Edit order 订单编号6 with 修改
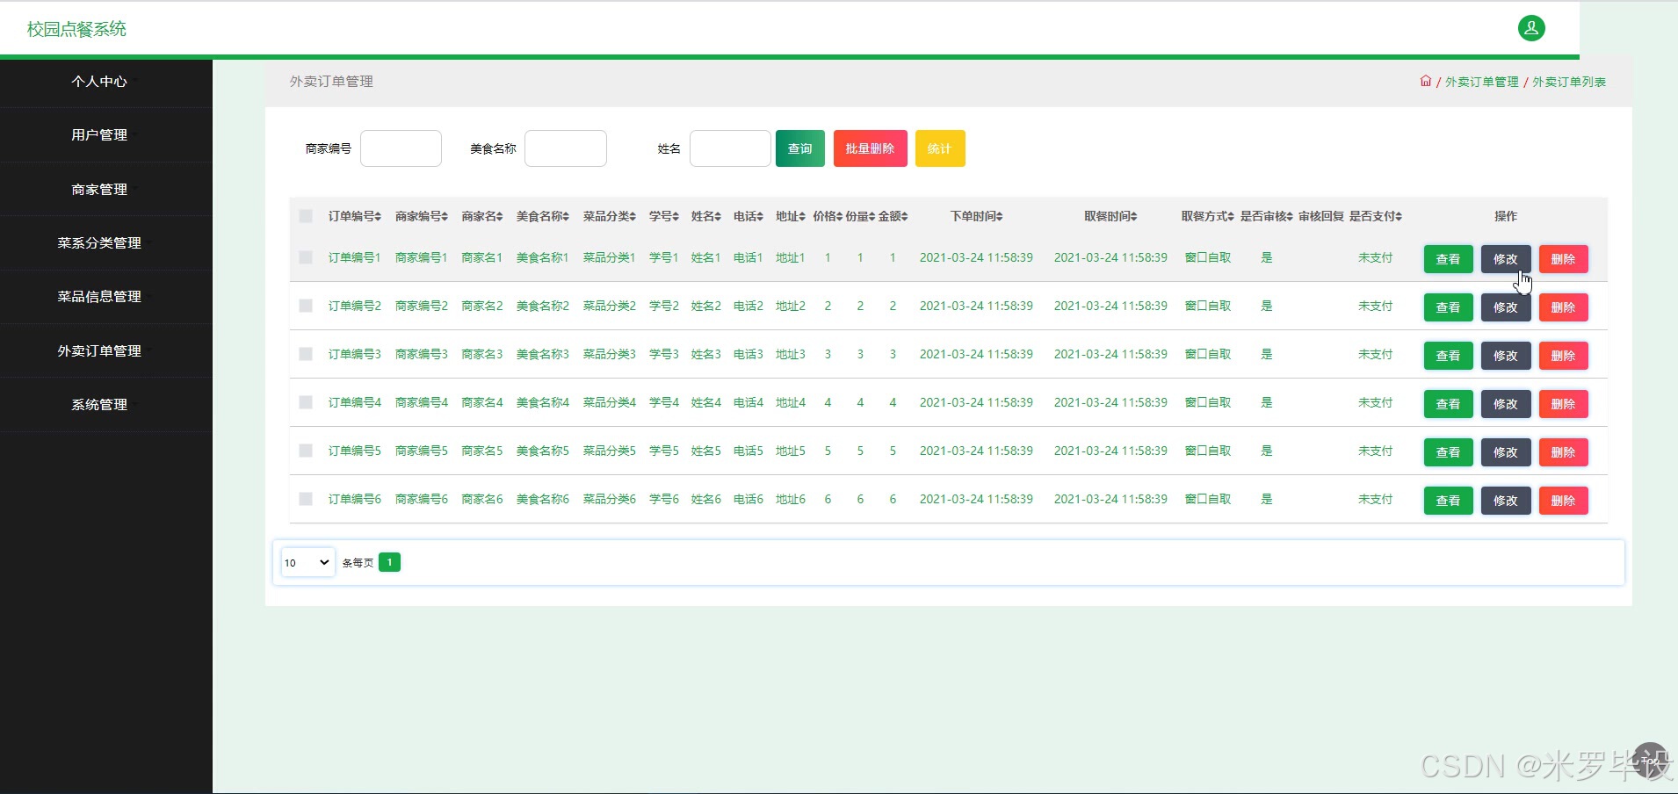Screen dimensions: 1678x794 click(1506, 501)
